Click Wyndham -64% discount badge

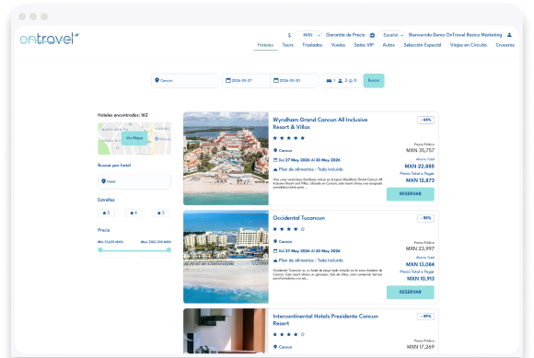[425, 120]
